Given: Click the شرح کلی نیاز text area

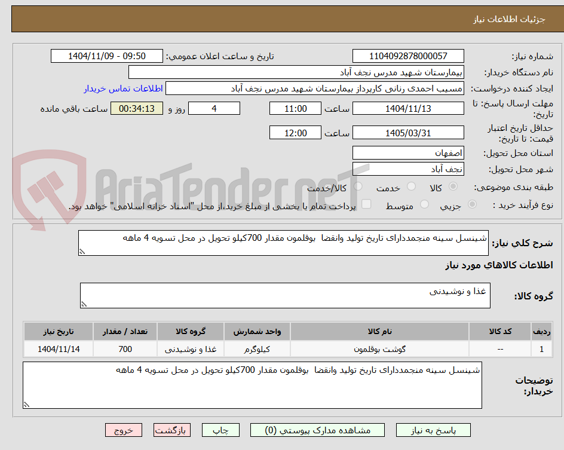Looking at the screenshot, I should pyautogui.click(x=283, y=243).
